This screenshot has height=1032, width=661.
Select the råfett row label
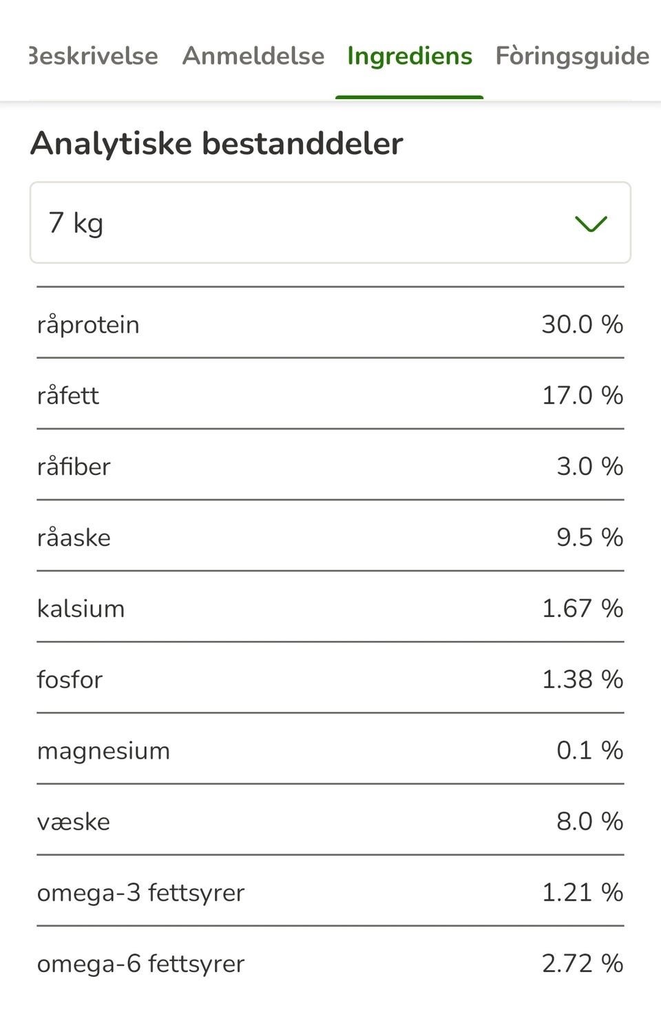coord(68,395)
